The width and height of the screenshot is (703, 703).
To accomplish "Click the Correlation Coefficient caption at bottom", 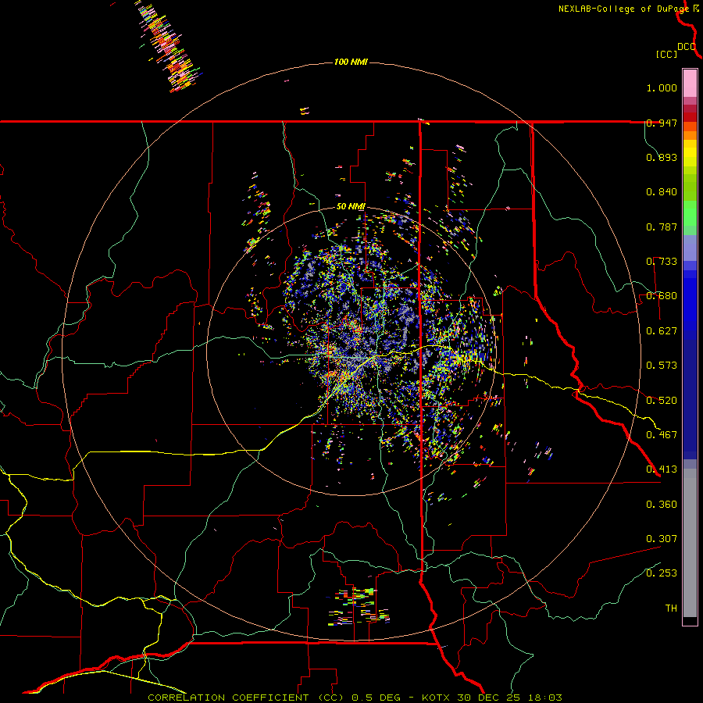I will [x=355, y=698].
